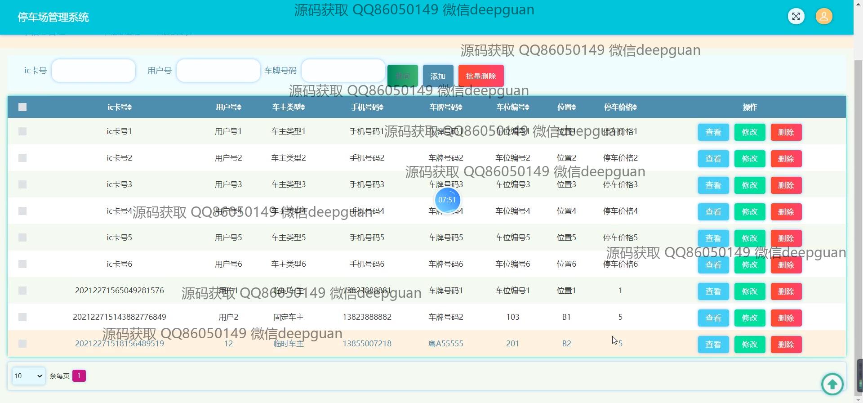Screen dimensions: 863x403
Task: Toggle the select-all checkbox in table header
Action: click(22, 107)
